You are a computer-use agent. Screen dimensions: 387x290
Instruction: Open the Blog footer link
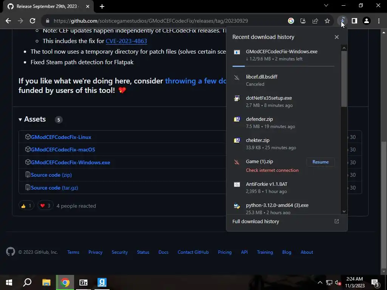[x=287, y=252]
